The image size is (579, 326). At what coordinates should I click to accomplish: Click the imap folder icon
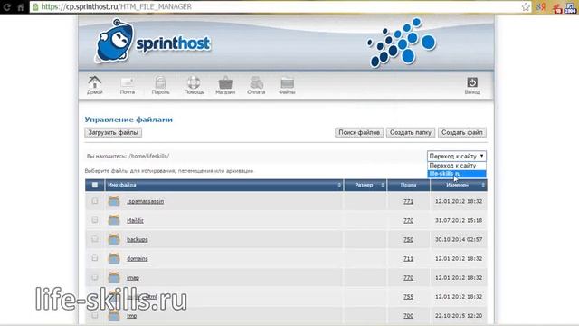(x=114, y=278)
